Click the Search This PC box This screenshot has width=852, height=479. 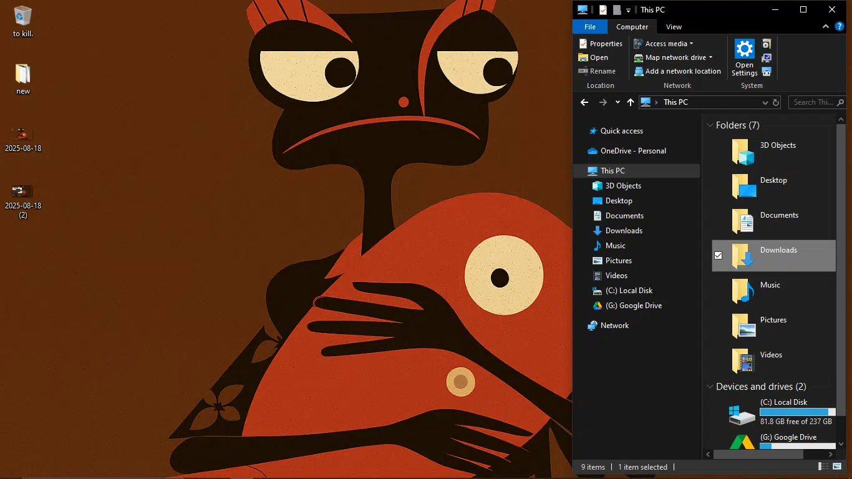point(817,102)
